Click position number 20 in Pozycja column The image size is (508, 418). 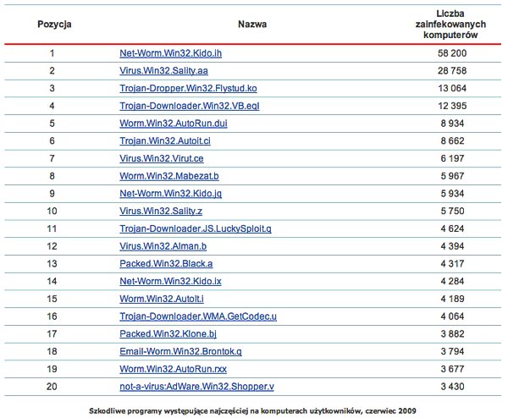[52, 387]
